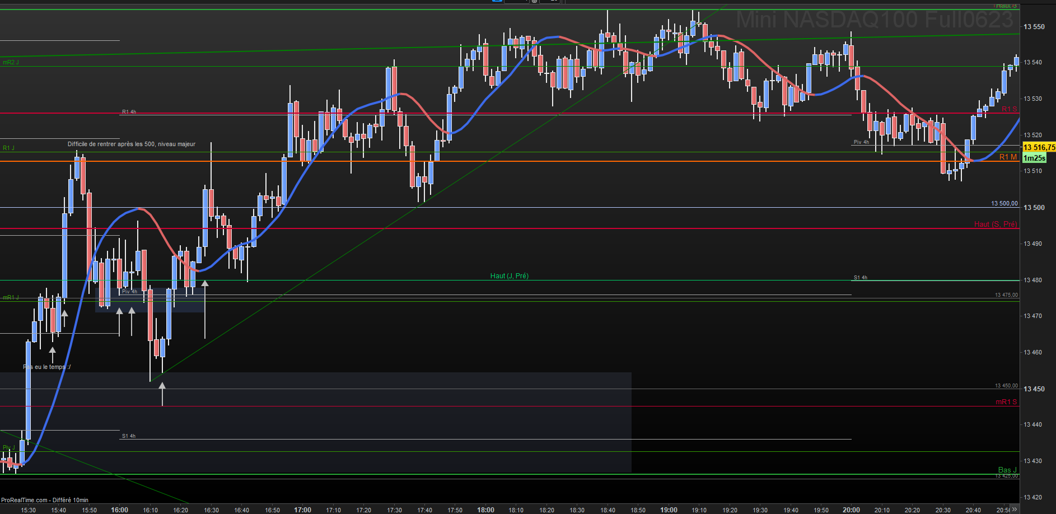Viewport: 1056px width, 514px height.
Task: Click the 13 440 price axis tick
Action: [1033, 424]
